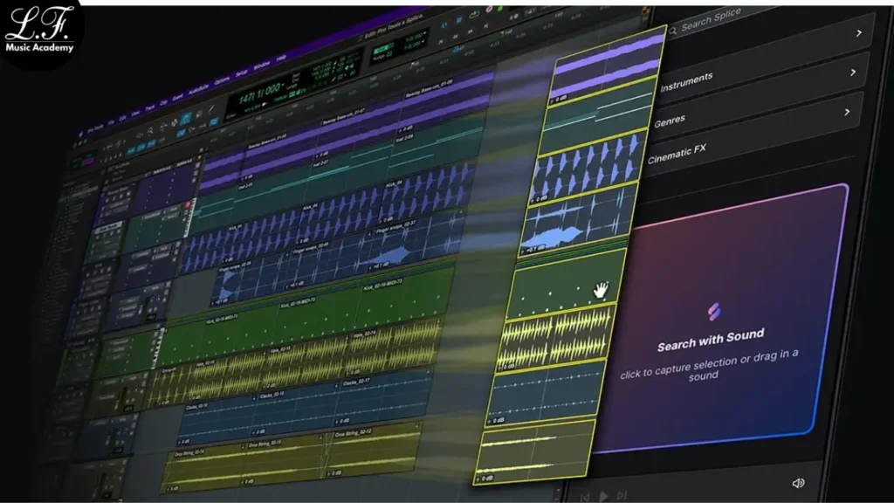
Task: Expand the Instruments category chevron
Action: pyautogui.click(x=853, y=72)
